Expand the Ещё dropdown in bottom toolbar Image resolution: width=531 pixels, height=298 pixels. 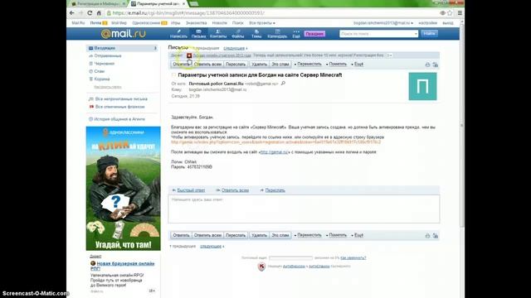pos(358,235)
